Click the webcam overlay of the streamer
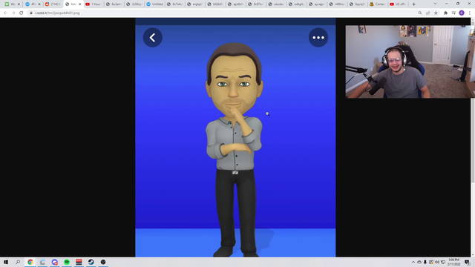Screen dimensions: 475x267 pos(410,62)
